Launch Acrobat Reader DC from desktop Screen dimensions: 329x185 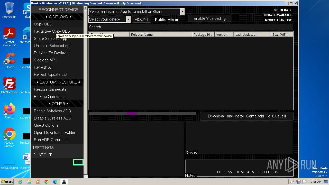coord(9,37)
